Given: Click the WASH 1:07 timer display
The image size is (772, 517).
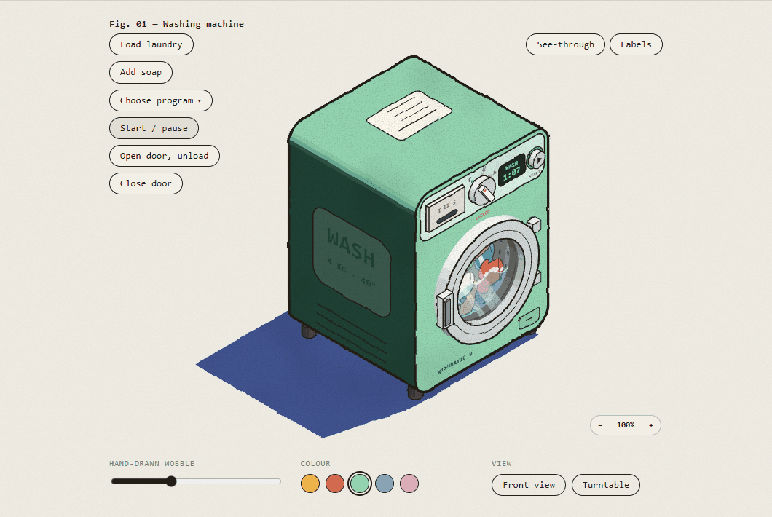Looking at the screenshot, I should [512, 170].
